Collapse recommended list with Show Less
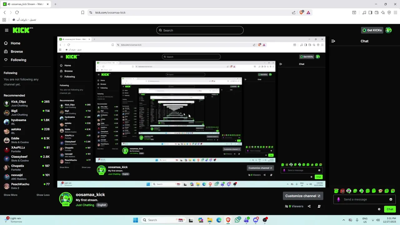 coord(43,195)
